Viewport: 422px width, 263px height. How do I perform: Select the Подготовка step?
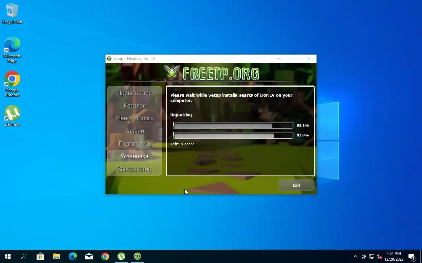click(x=135, y=144)
